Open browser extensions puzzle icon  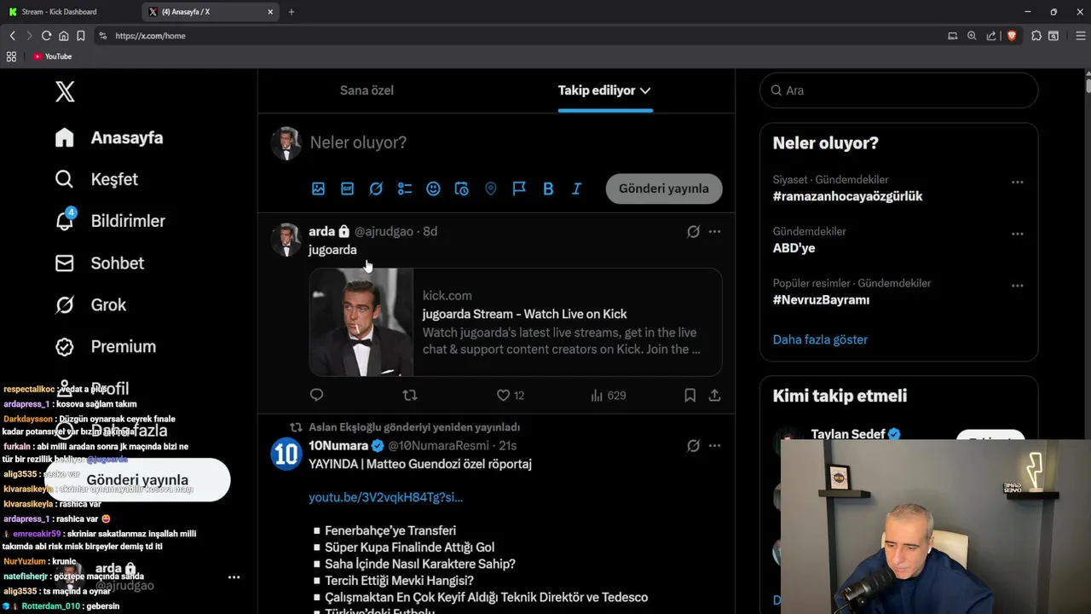(1036, 36)
